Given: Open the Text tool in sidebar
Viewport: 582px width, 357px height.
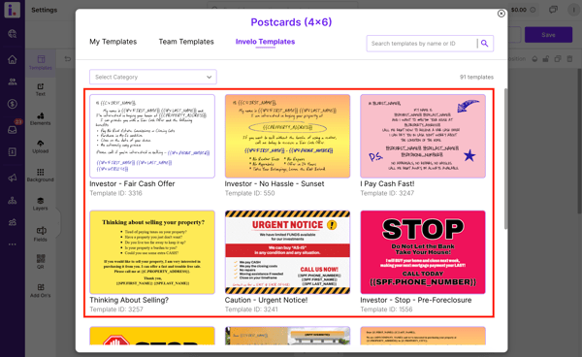Looking at the screenshot, I should 41,89.
